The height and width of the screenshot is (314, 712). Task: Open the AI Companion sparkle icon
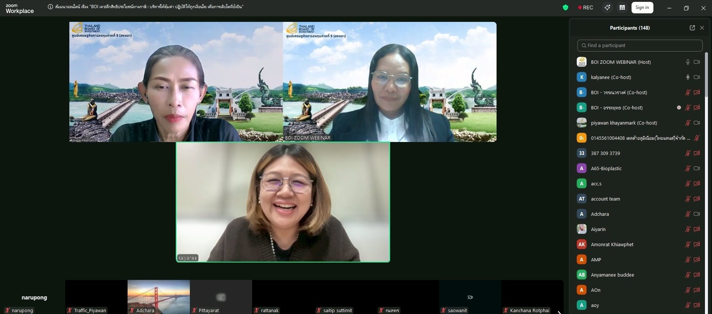[x=607, y=7]
